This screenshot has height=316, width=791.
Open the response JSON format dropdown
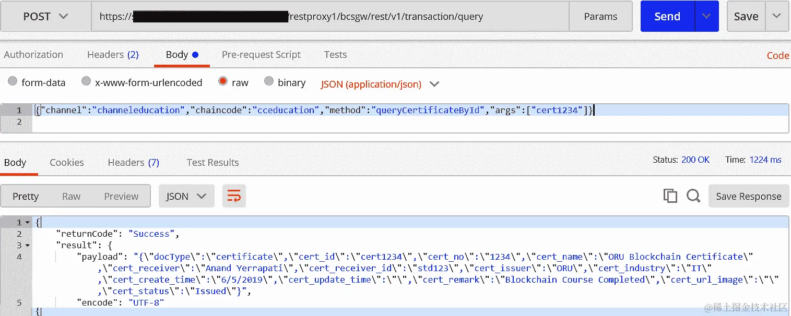tap(186, 196)
